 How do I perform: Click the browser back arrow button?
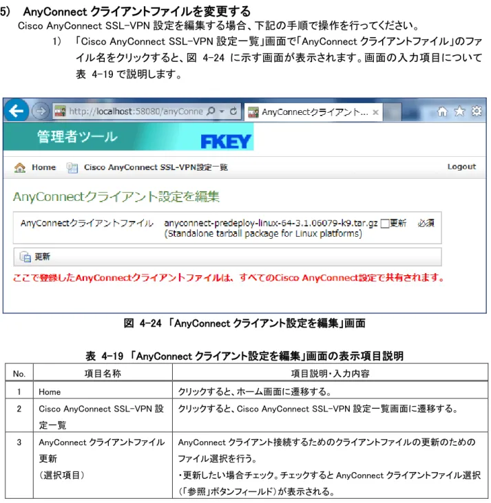(x=16, y=111)
